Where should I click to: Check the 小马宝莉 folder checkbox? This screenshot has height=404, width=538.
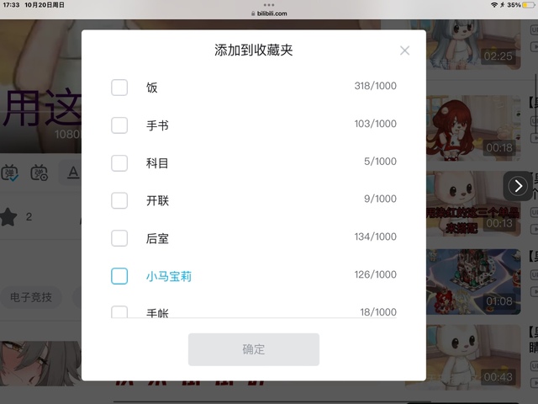point(119,276)
